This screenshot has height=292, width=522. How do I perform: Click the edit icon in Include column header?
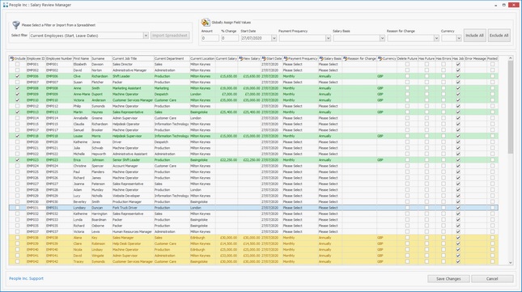pyautogui.click(x=12, y=58)
